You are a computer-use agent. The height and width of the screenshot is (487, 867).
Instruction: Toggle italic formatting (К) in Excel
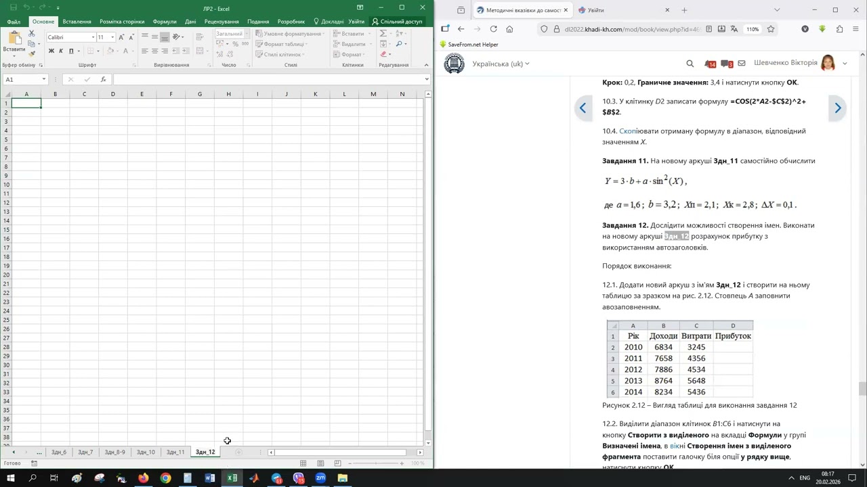pyautogui.click(x=61, y=51)
